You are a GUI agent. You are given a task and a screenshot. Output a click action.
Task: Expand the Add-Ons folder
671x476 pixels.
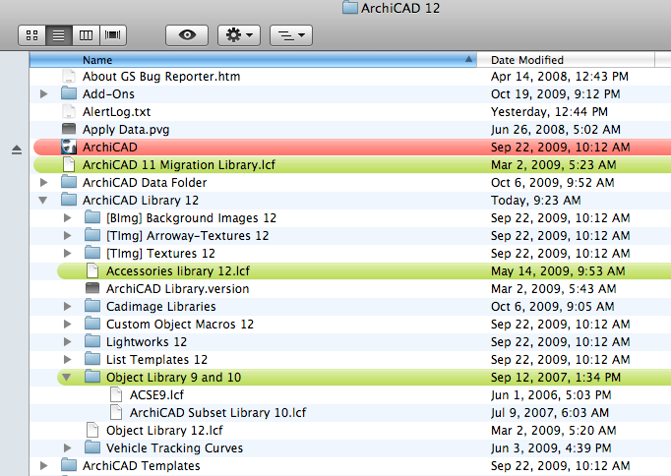tap(43, 93)
